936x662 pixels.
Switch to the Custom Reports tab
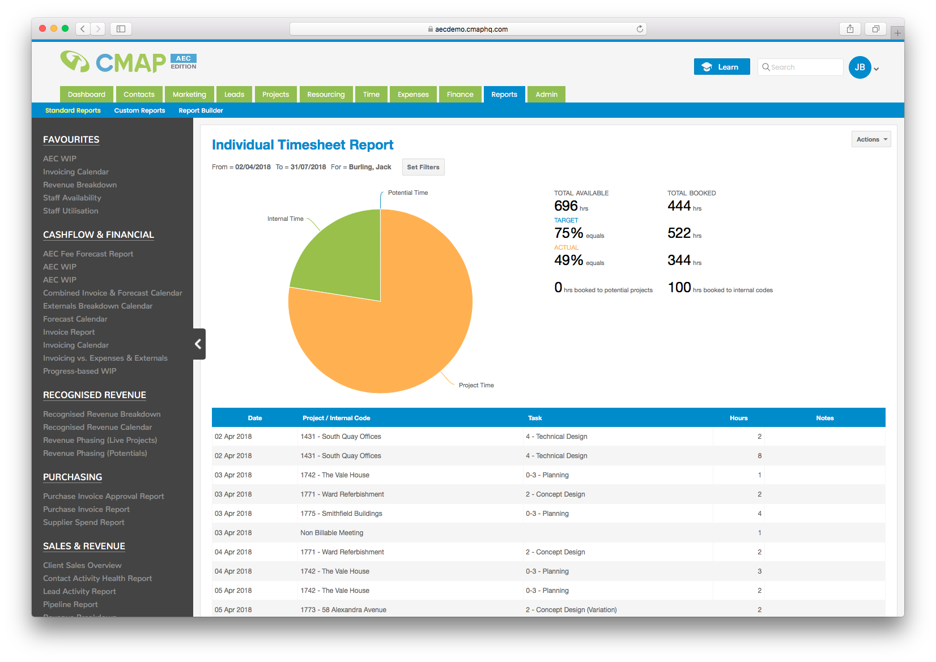point(139,110)
